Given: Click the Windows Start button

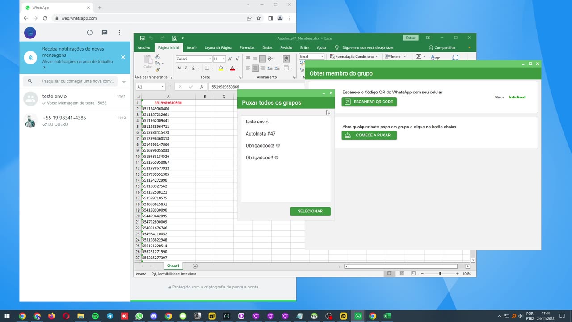Looking at the screenshot, I should point(7,316).
